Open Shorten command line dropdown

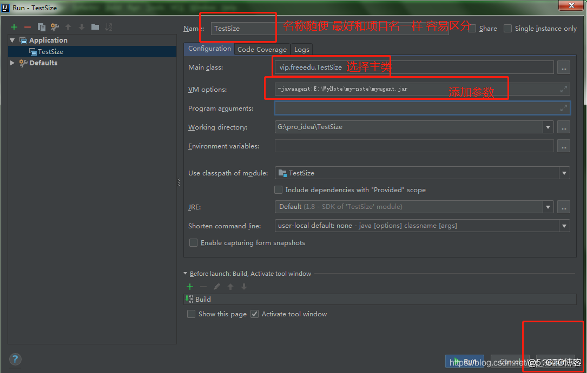tap(564, 226)
